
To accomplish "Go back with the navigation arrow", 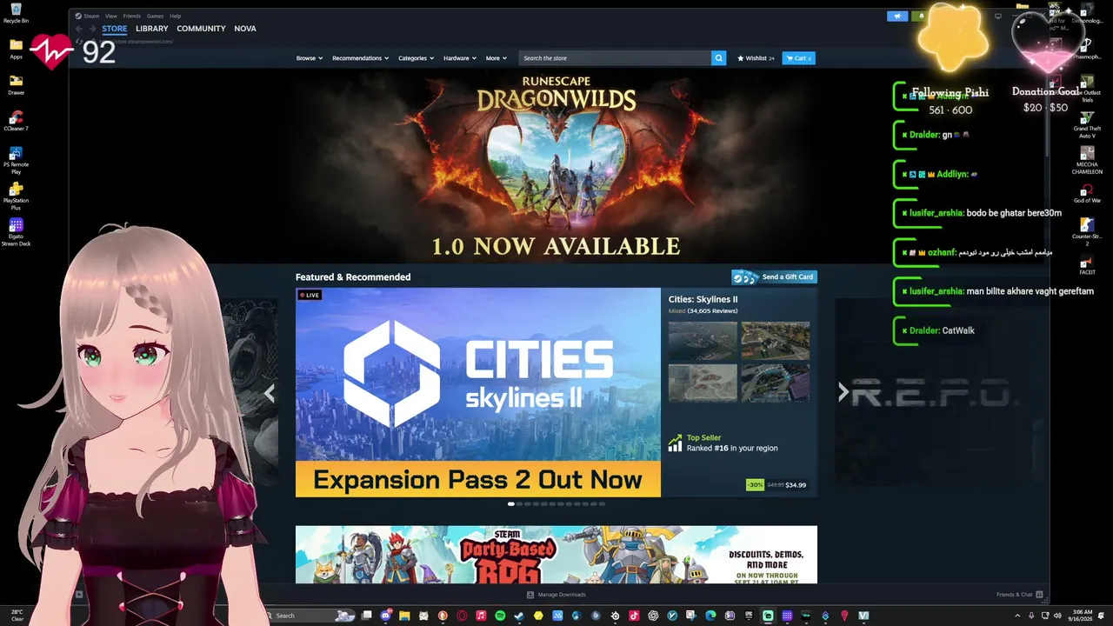I will point(79,29).
